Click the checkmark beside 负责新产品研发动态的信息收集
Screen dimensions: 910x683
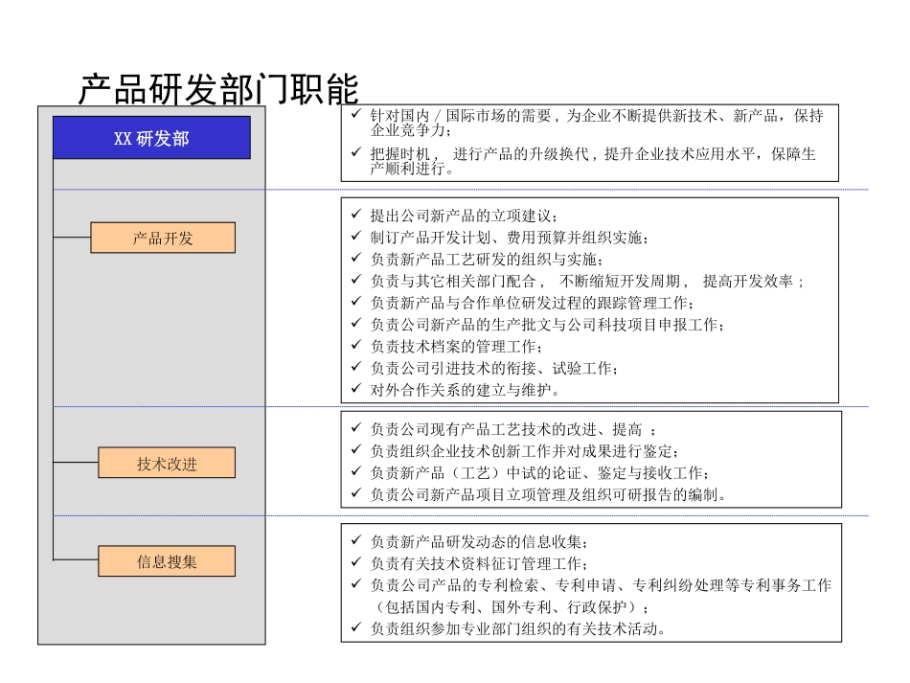click(355, 539)
